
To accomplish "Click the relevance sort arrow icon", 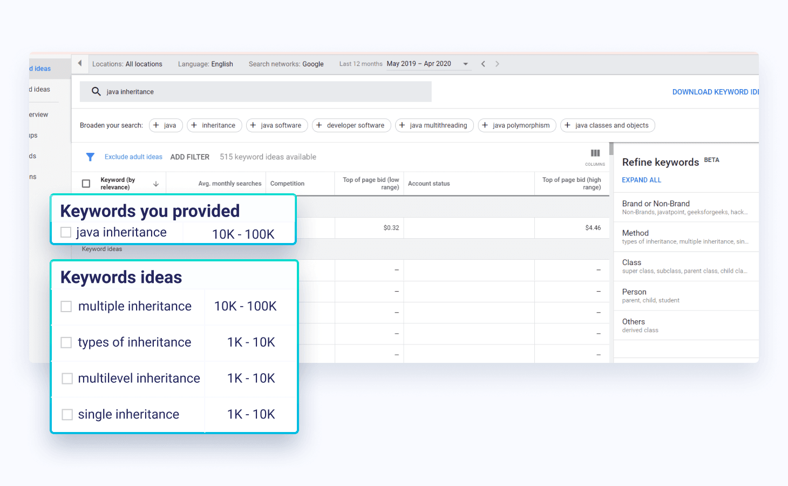I will pyautogui.click(x=157, y=183).
